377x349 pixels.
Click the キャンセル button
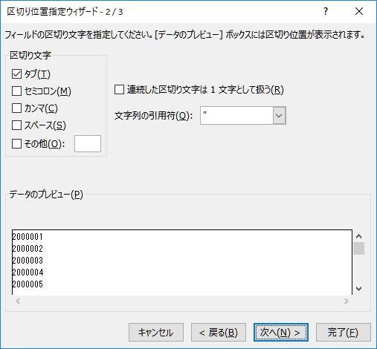pyautogui.click(x=156, y=333)
